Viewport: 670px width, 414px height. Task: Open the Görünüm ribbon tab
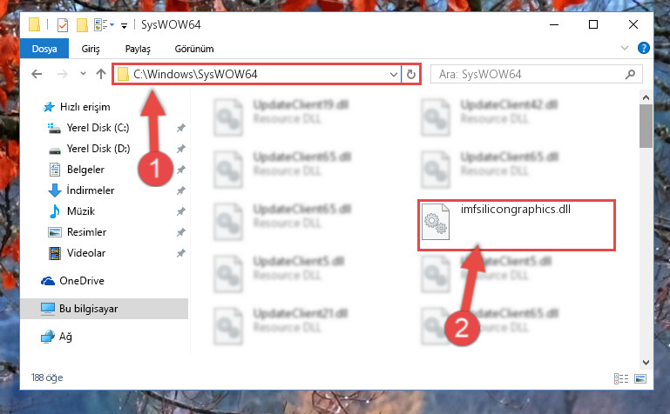click(x=194, y=49)
